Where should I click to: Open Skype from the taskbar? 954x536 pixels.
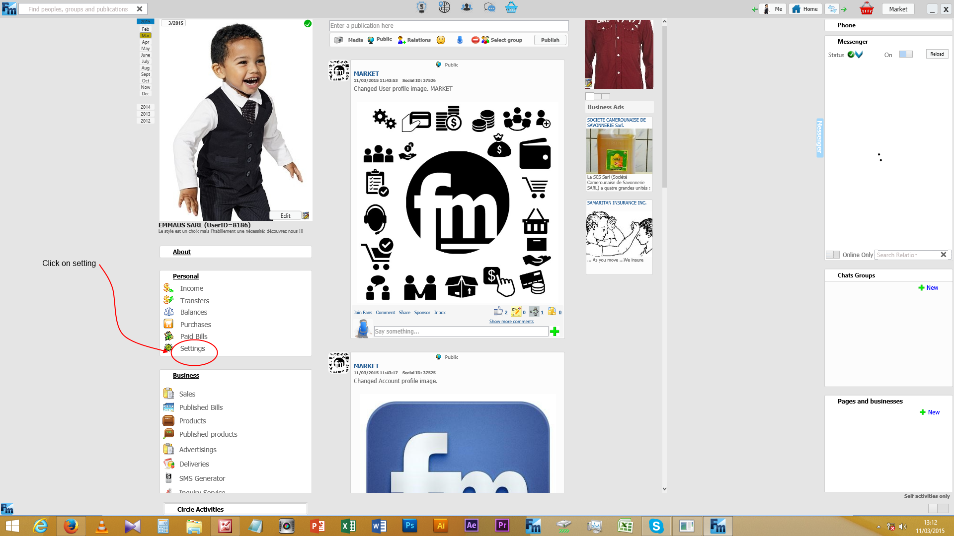click(x=656, y=526)
